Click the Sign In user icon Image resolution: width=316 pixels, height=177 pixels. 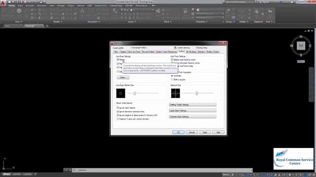[261, 2]
